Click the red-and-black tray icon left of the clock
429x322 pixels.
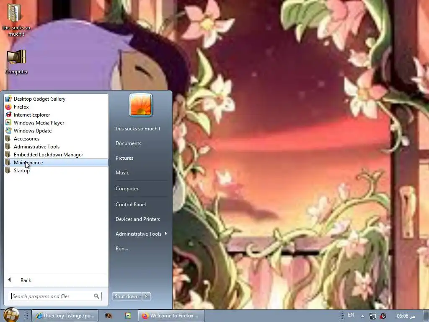click(383, 316)
